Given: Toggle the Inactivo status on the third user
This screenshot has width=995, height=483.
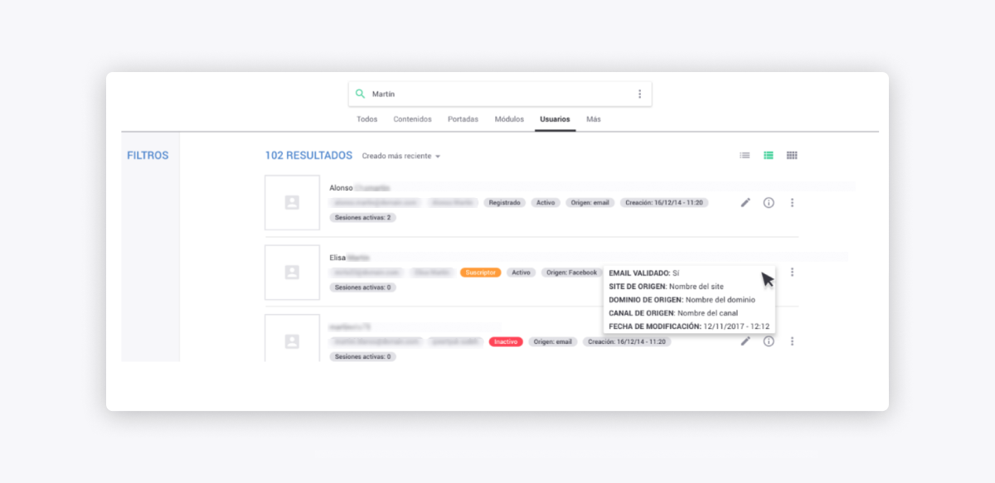Looking at the screenshot, I should 507,341.
